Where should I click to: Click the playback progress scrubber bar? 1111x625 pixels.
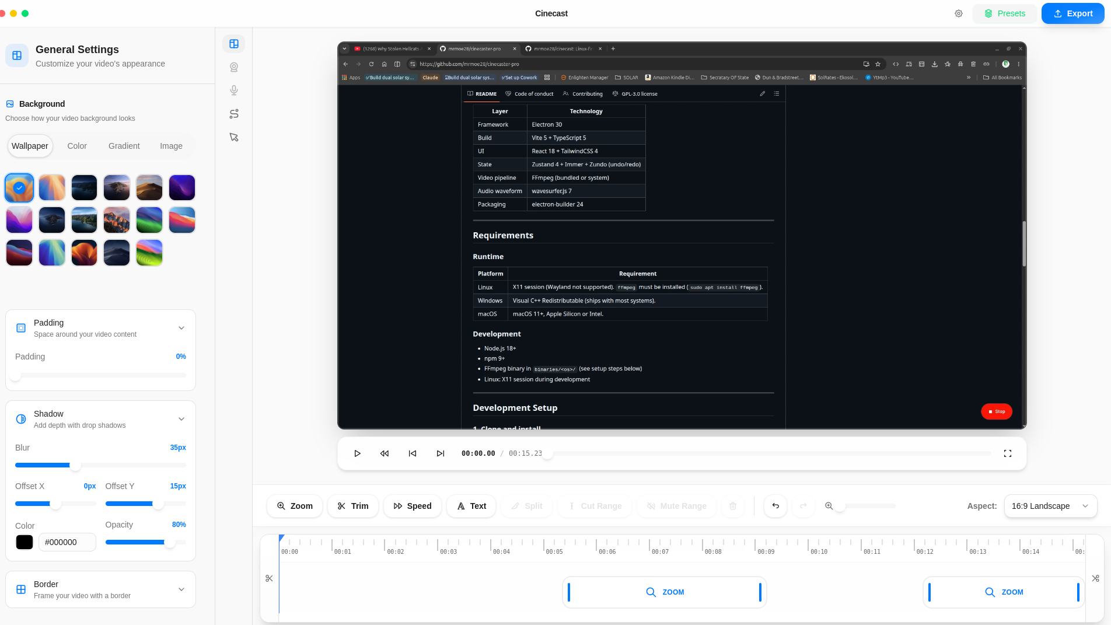(769, 453)
